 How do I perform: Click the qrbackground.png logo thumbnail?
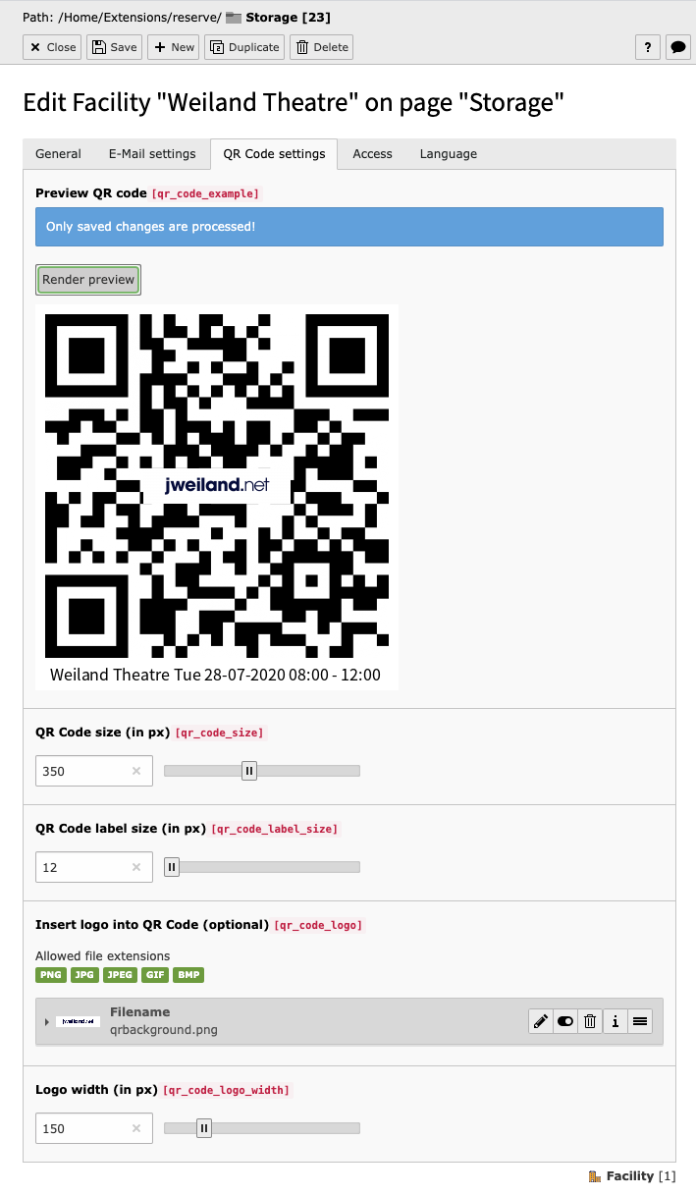pyautogui.click(x=78, y=1022)
